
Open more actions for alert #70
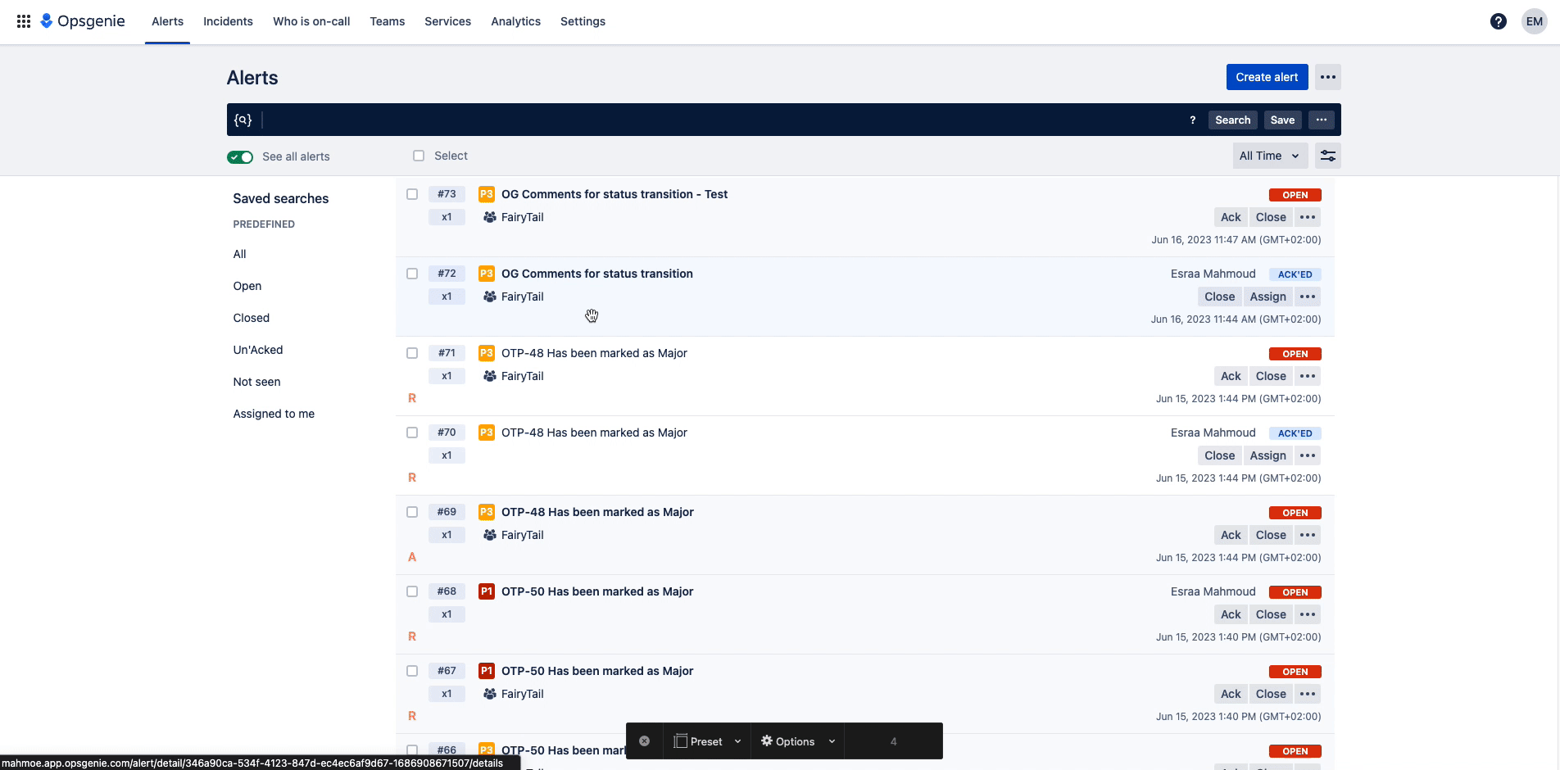coord(1308,455)
